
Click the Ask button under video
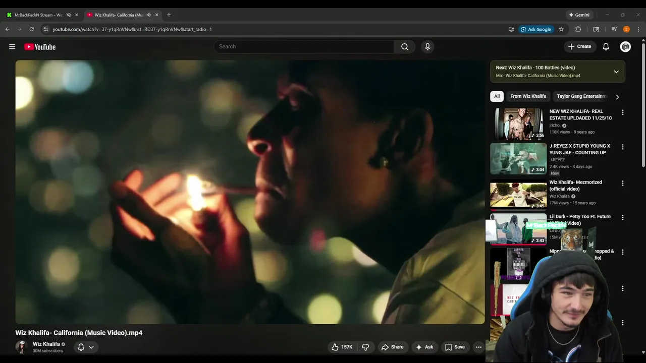point(424,347)
